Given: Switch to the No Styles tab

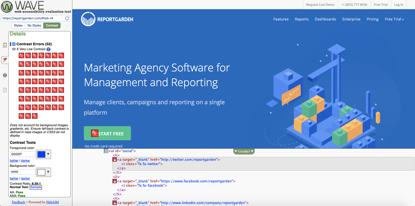Looking at the screenshot, I should 34,25.
